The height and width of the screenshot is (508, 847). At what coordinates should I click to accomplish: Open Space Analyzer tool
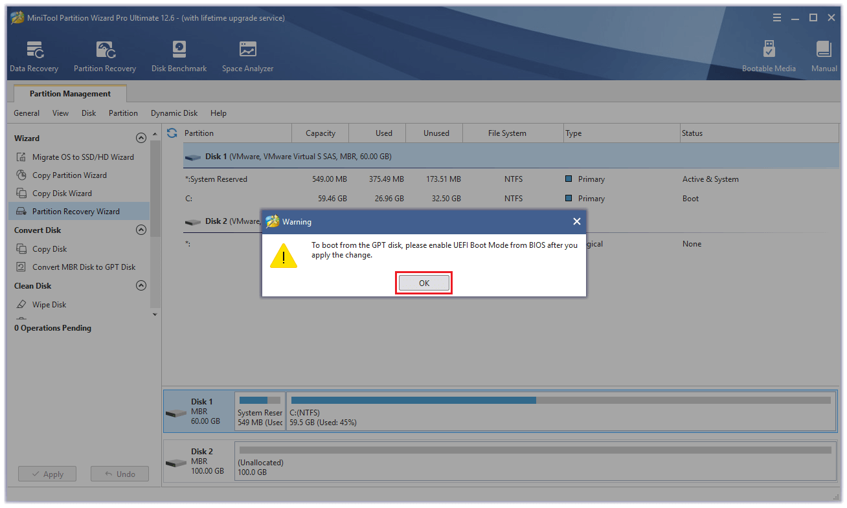(247, 57)
